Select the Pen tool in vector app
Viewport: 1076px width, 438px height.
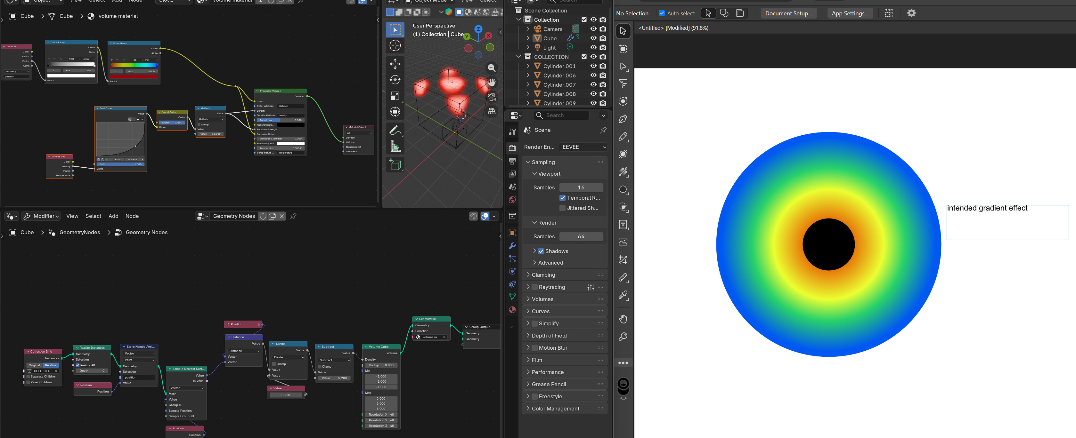(623, 119)
